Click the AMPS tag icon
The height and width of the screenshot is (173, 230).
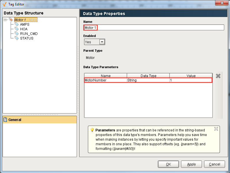17,25
